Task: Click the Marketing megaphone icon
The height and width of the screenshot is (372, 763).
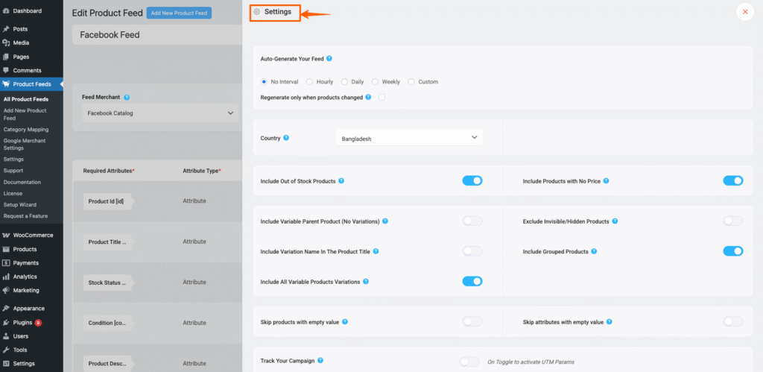Action: (x=6, y=290)
